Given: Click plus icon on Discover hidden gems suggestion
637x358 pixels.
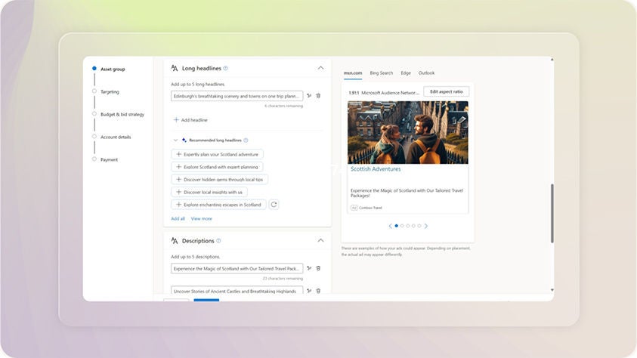Looking at the screenshot, I should (178, 180).
